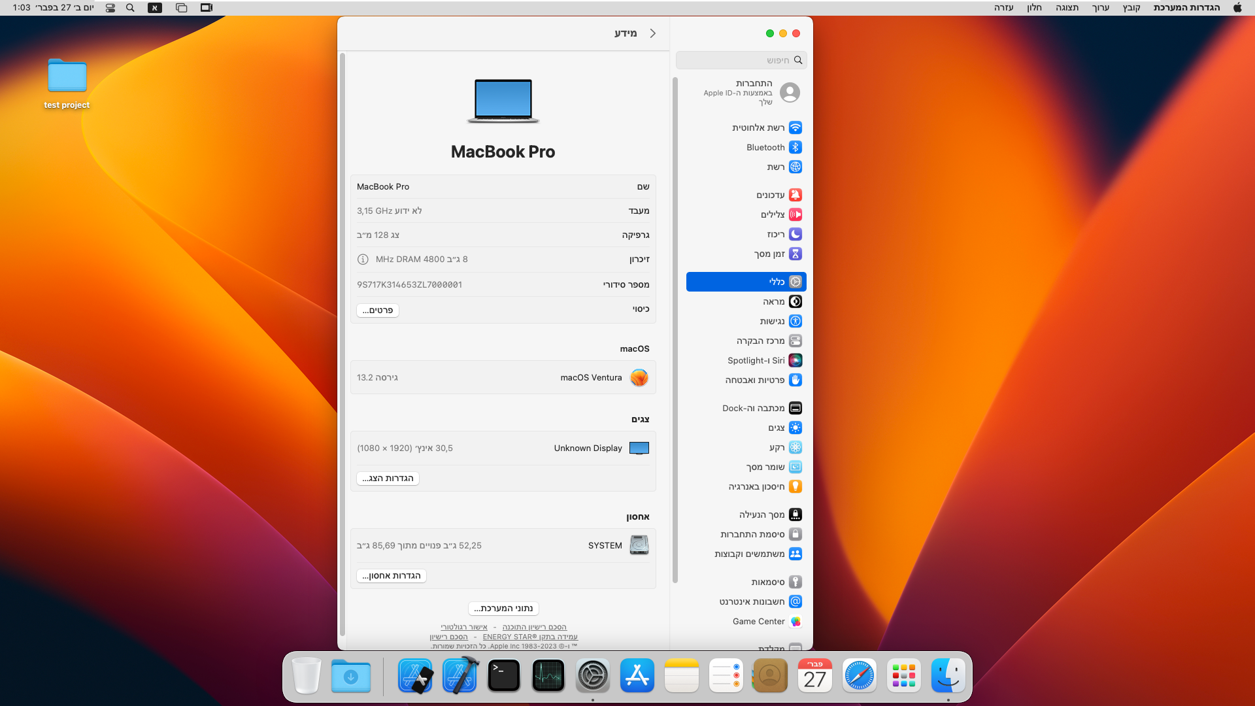Click the macOS Ventura icon
The width and height of the screenshot is (1255, 706).
pos(639,378)
